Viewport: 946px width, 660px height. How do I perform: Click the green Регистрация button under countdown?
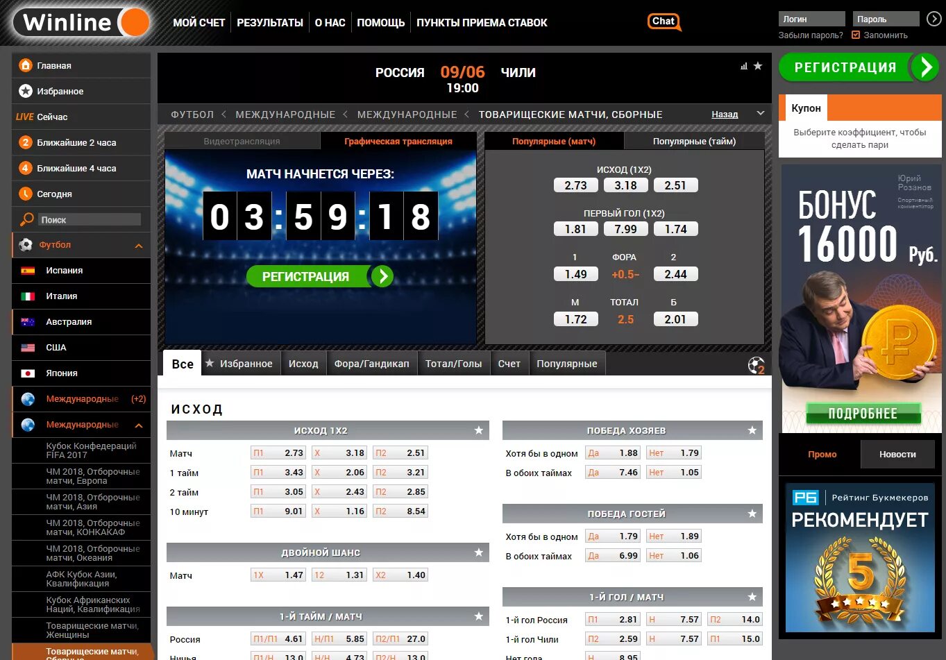click(320, 276)
